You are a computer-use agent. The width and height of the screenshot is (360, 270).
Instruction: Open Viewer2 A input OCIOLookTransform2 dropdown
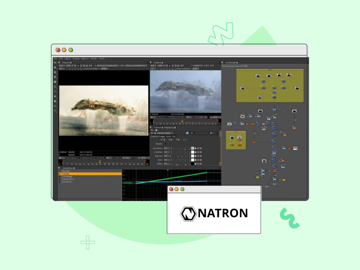tap(108, 66)
